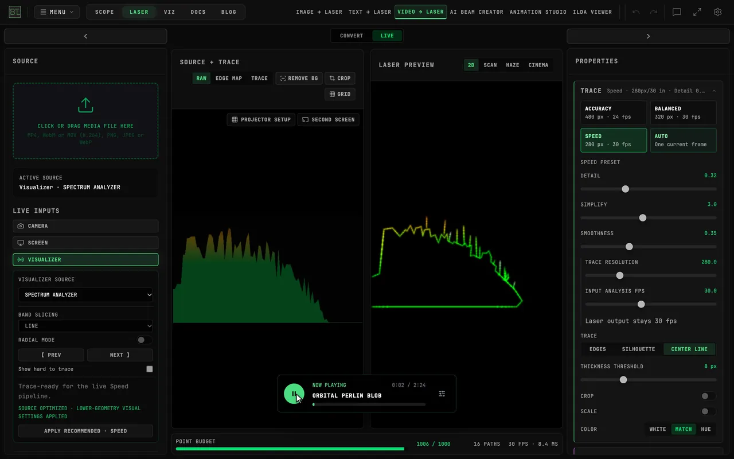The image size is (734, 459).
Task: Select the Accuracy trace preset
Action: (x=614, y=112)
